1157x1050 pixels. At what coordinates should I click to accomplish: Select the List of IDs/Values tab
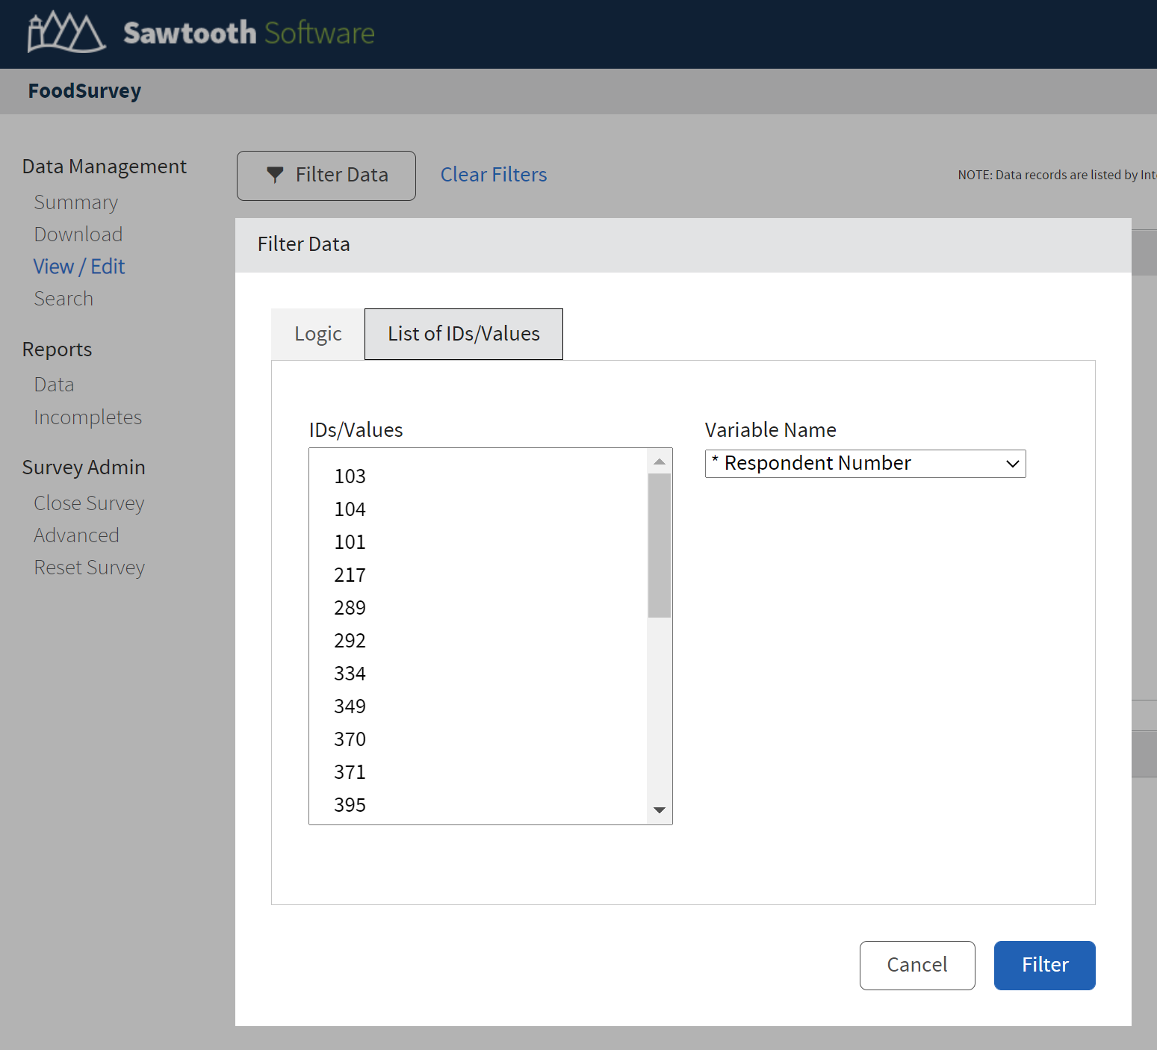click(463, 335)
